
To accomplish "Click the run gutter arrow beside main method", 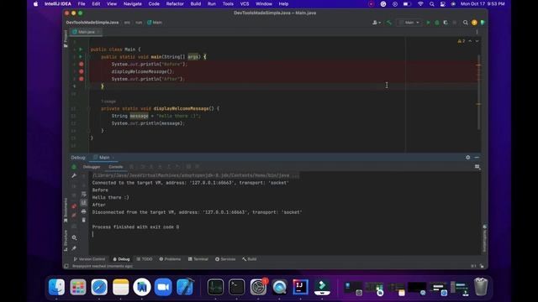I will click(81, 57).
